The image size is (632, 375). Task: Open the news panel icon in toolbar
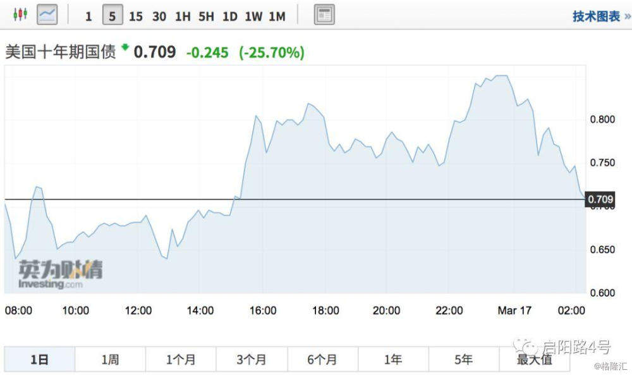coord(324,15)
